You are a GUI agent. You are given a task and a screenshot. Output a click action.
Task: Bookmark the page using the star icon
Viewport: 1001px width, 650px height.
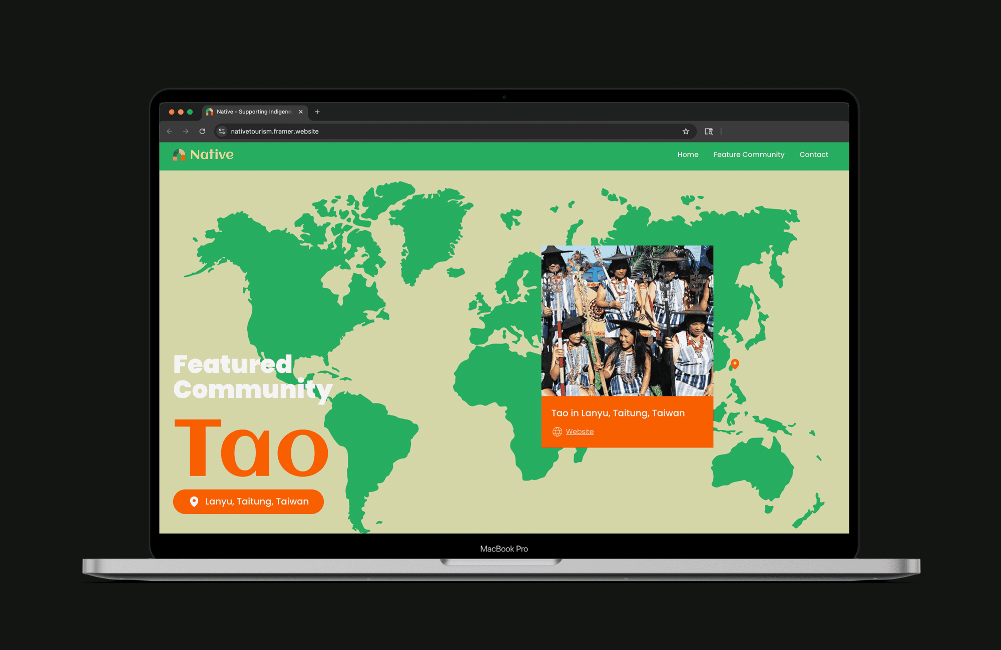tap(685, 131)
